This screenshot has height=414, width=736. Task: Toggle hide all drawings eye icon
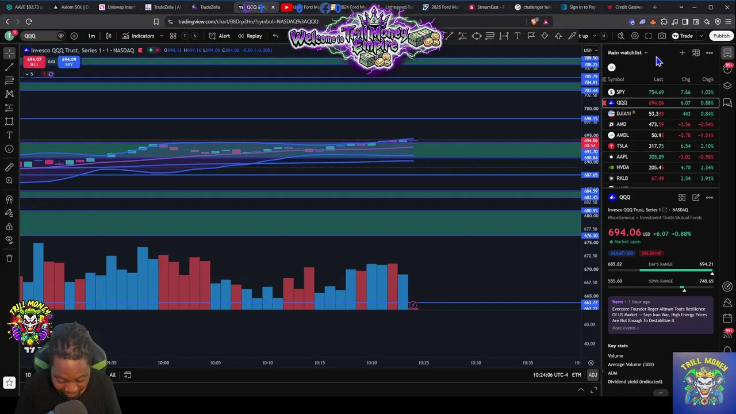(x=9, y=240)
